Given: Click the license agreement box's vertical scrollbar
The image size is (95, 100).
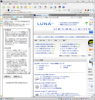Looking at the screenshot, I should click(29, 51).
